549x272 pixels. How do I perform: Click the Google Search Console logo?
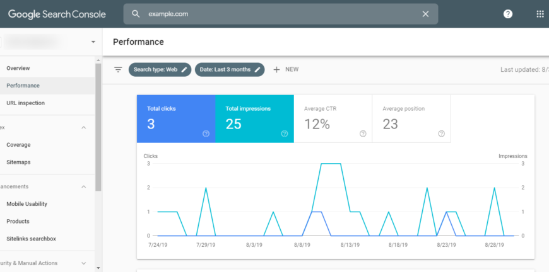57,14
